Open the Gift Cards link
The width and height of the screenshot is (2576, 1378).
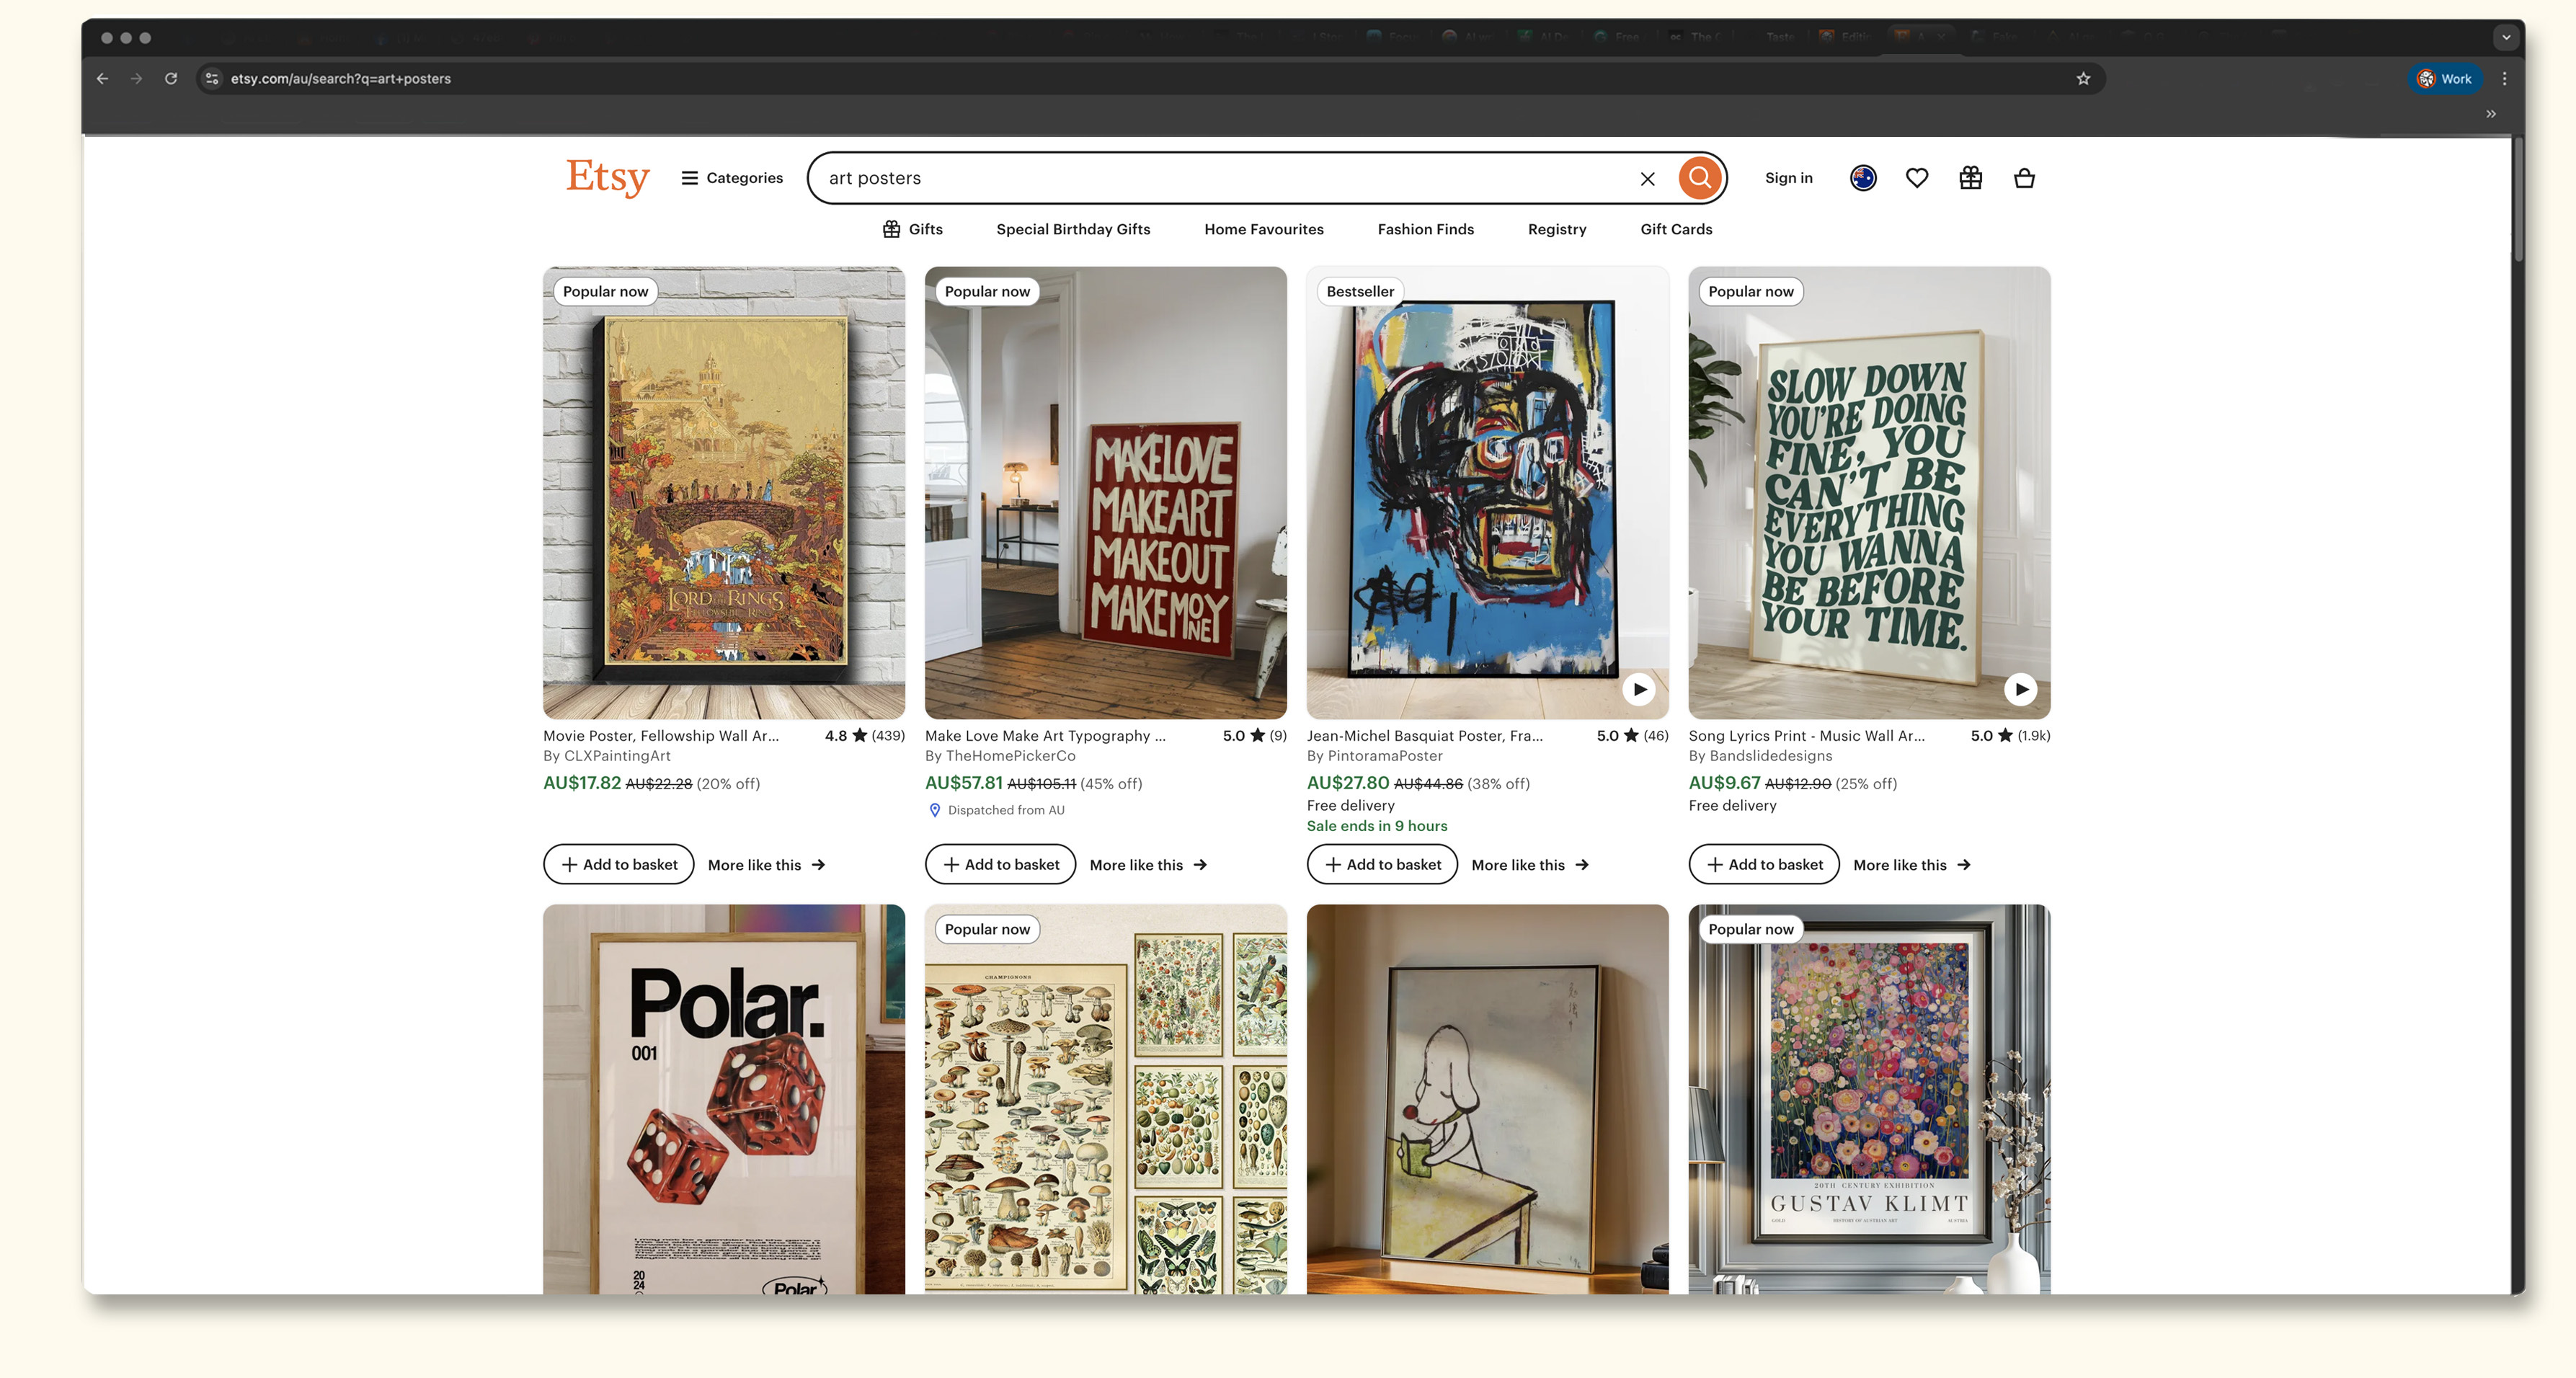point(1676,229)
